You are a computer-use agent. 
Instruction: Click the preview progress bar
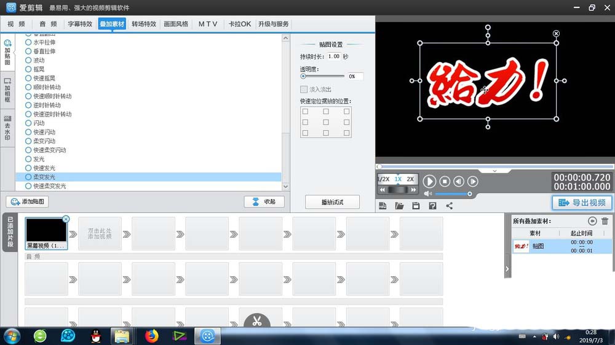click(495, 166)
